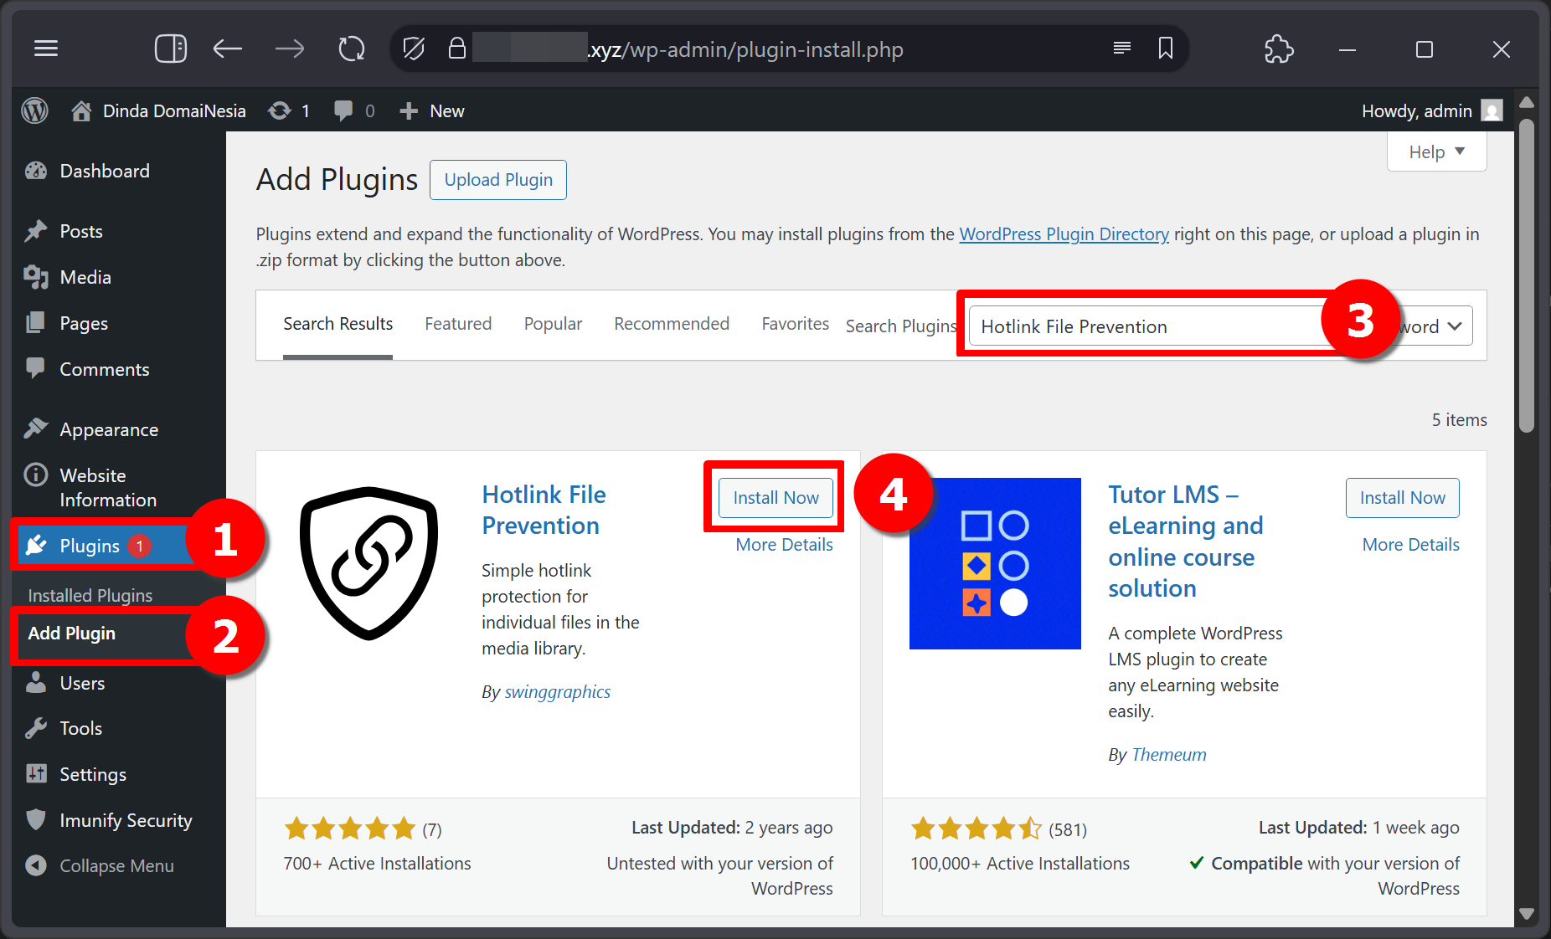
Task: Open Pages in the sidebar
Action: [x=84, y=323]
